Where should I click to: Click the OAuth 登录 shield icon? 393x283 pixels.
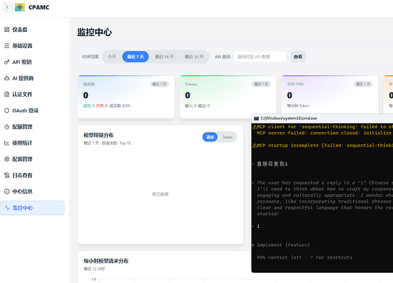7,110
